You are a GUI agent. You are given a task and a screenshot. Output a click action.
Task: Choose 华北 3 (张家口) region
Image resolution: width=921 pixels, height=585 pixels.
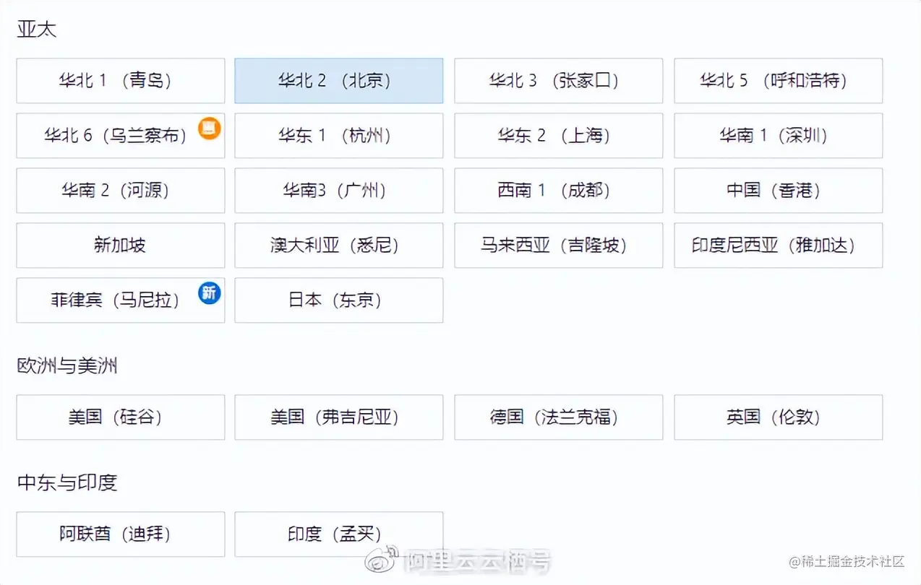tap(558, 81)
